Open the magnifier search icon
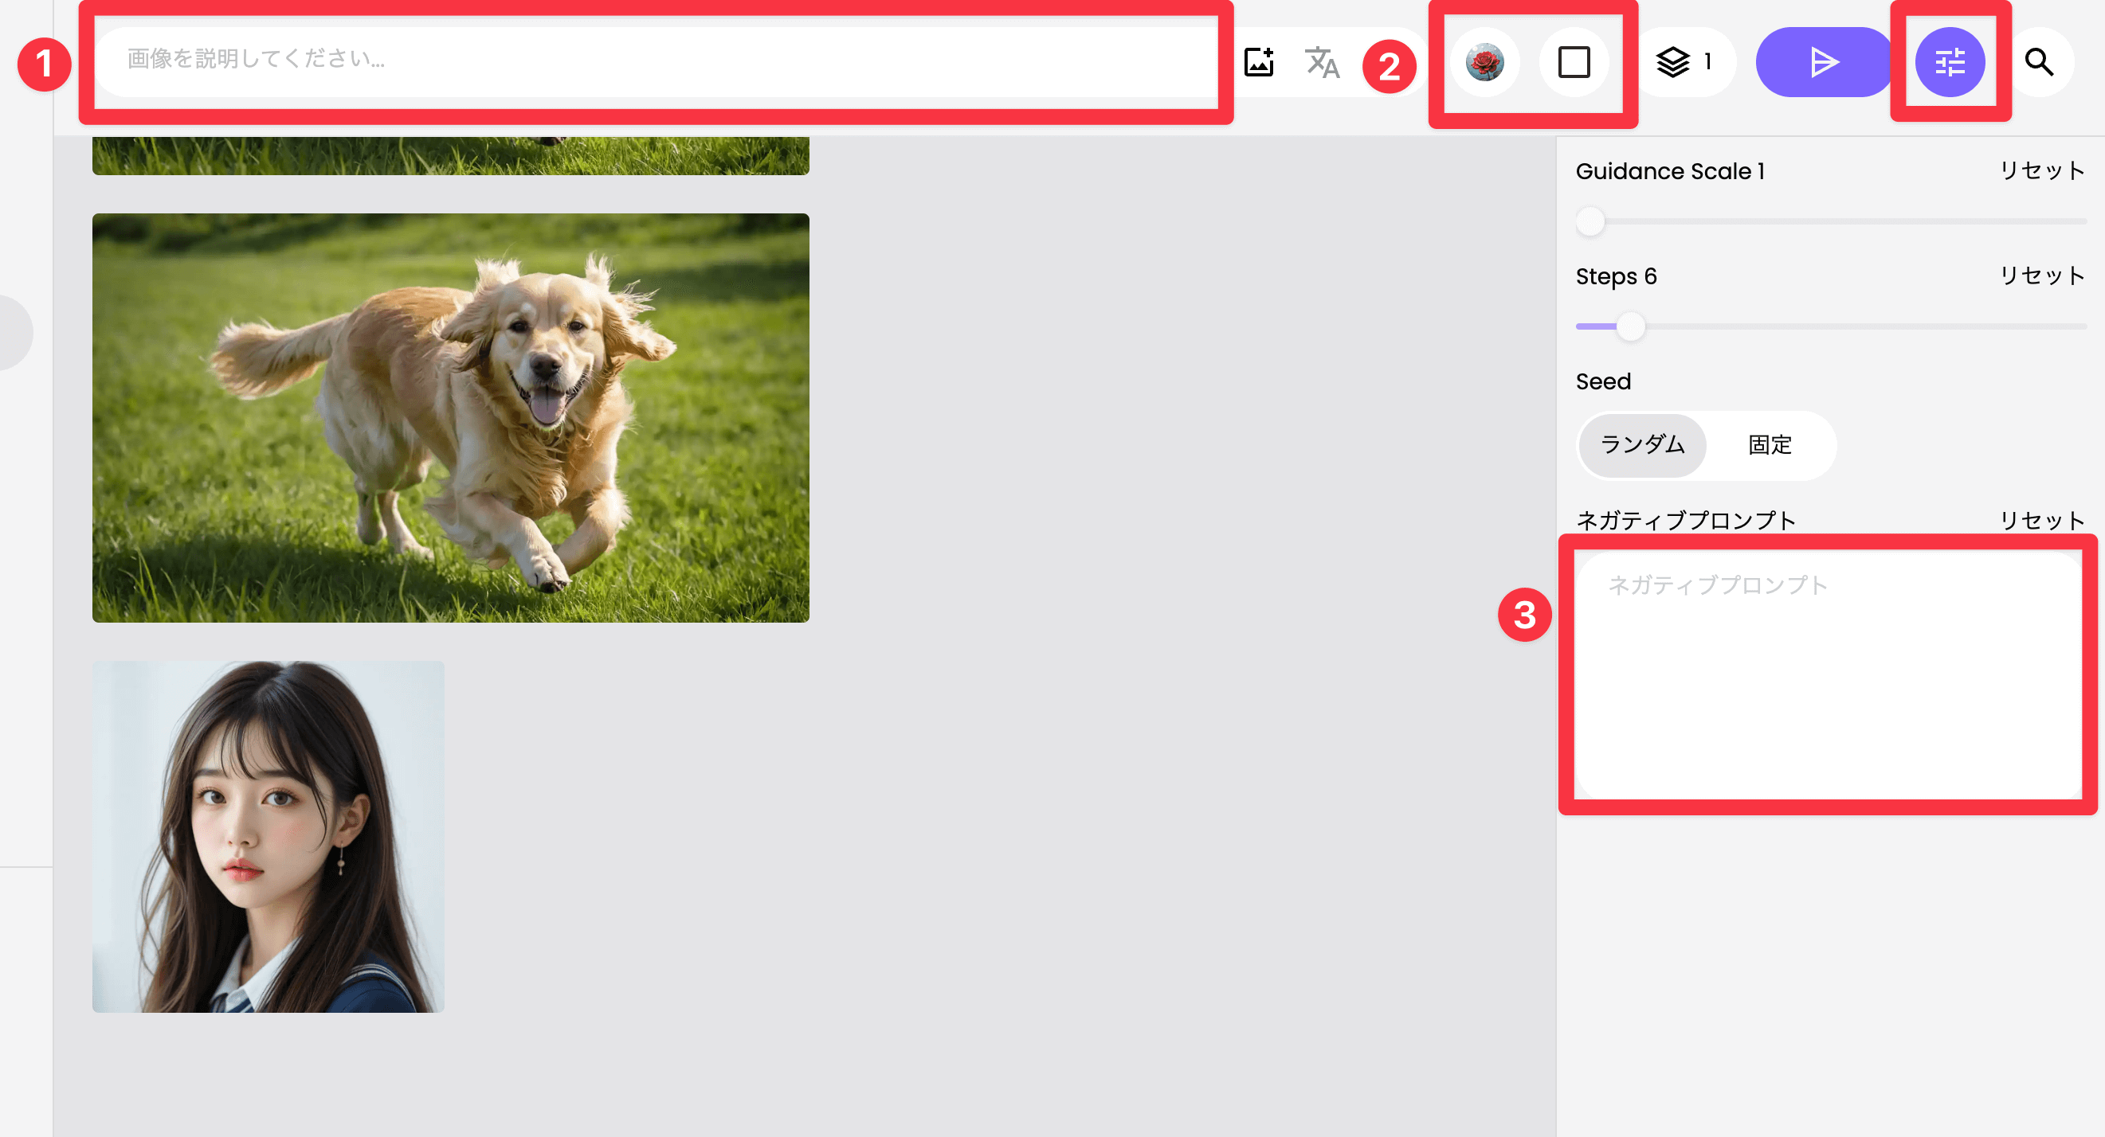 pyautogui.click(x=2039, y=62)
